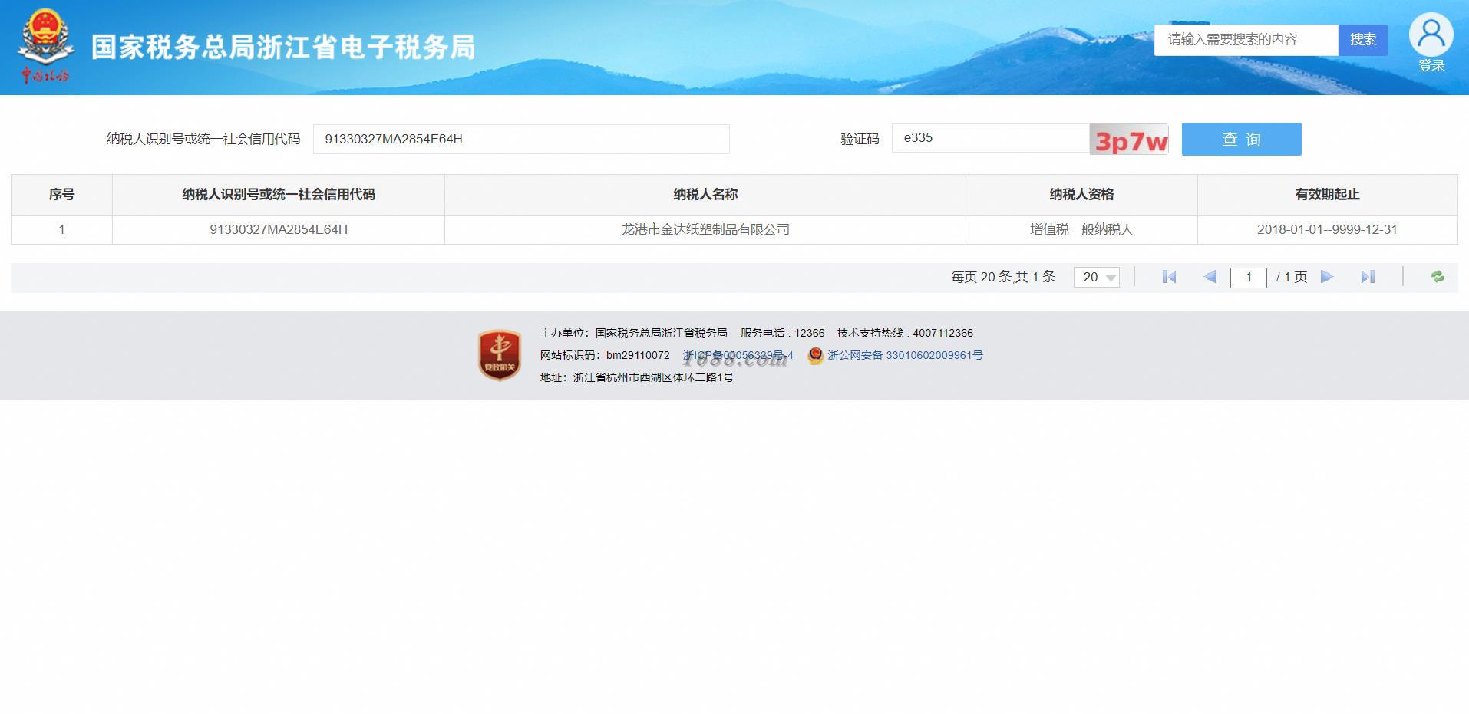Viewport: 1469px width, 714px height.
Task: Click the red government agency badge icon
Action: point(500,355)
